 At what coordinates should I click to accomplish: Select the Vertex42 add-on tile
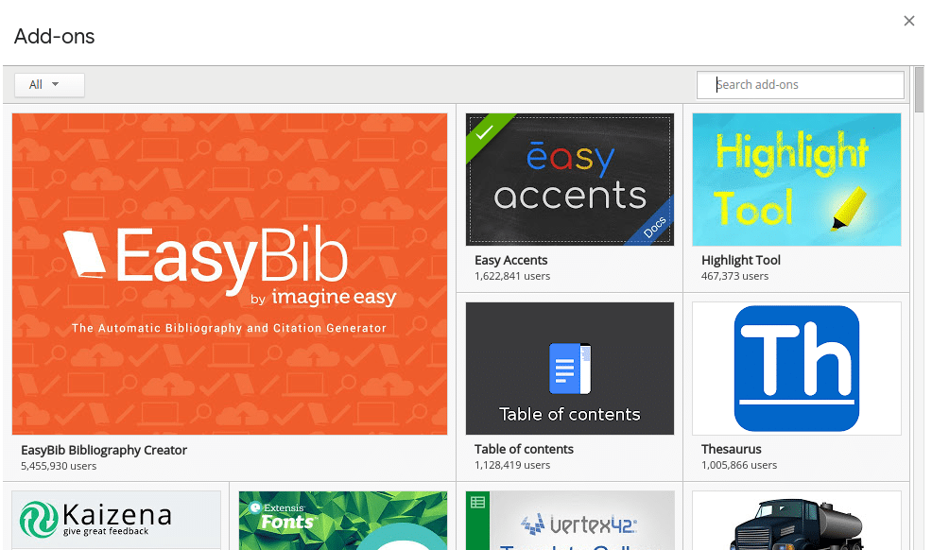[570, 520]
